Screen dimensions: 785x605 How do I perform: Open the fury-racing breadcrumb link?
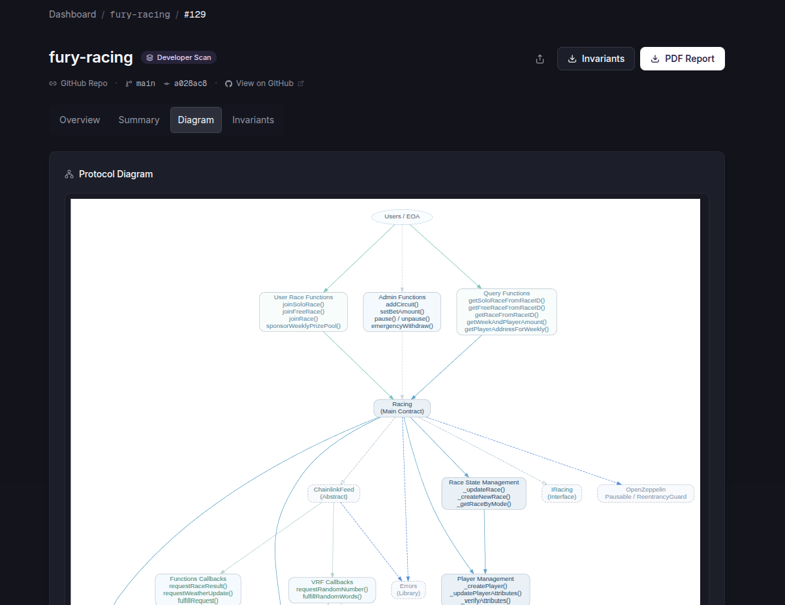(x=140, y=14)
